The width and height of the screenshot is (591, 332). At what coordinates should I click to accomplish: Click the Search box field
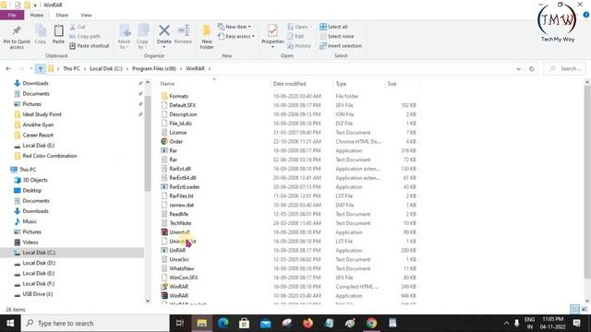click(x=565, y=68)
